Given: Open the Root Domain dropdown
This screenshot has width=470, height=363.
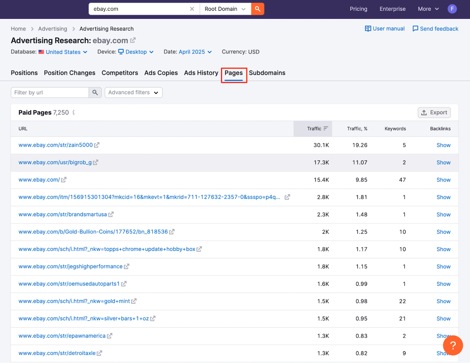Looking at the screenshot, I should coord(225,9).
